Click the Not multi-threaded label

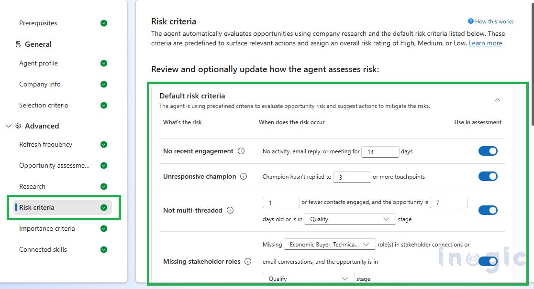click(193, 210)
